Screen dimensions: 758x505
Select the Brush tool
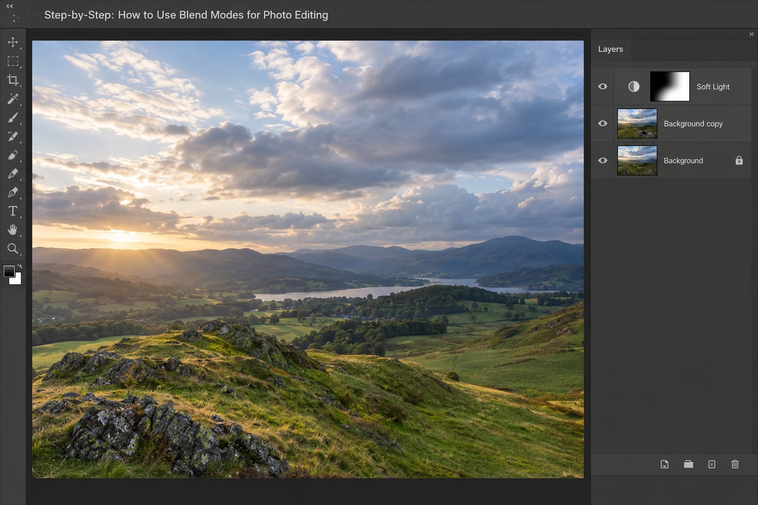13,117
